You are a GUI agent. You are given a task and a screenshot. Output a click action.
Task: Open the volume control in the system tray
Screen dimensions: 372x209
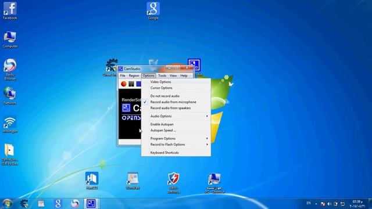(329, 204)
